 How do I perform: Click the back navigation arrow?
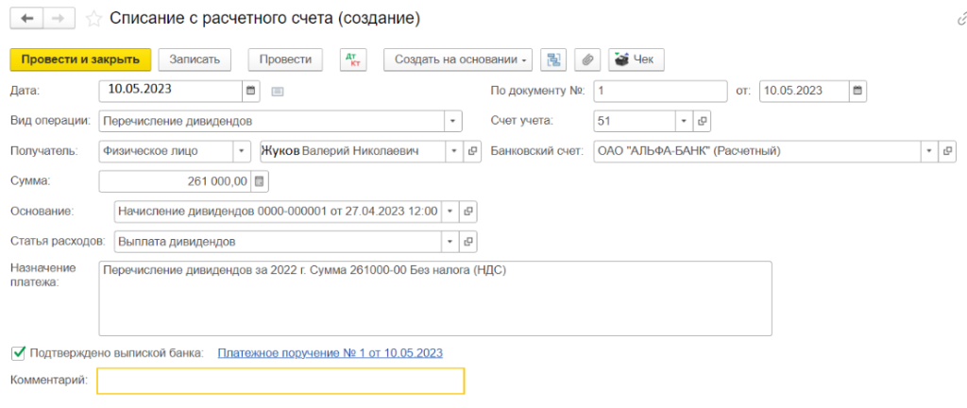coord(26,19)
